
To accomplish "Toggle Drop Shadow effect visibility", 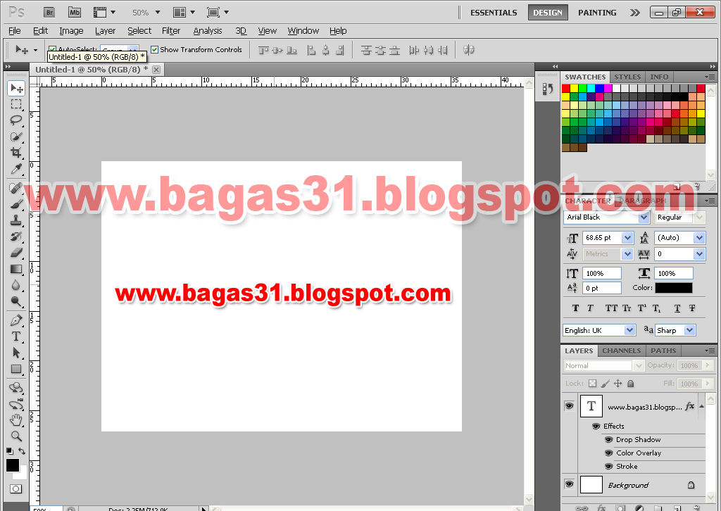I will click(609, 439).
